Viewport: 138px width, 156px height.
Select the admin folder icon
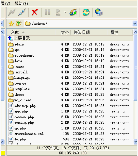pos(11,44)
